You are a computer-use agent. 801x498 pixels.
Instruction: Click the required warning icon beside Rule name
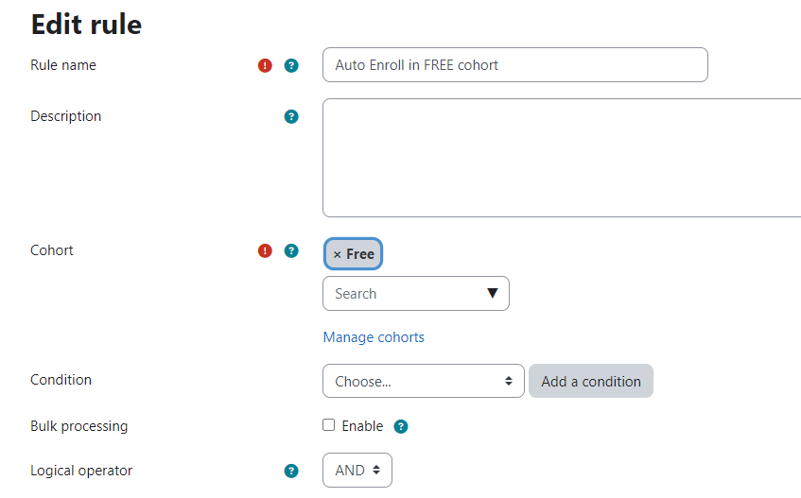click(x=265, y=65)
